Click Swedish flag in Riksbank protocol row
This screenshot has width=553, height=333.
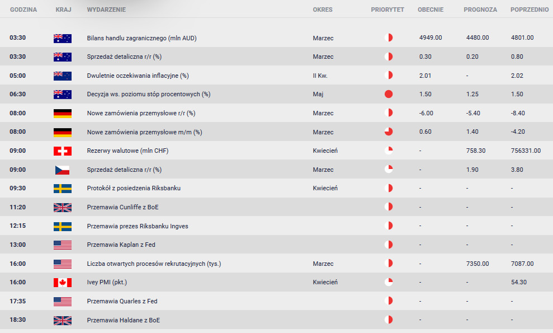tap(63, 189)
